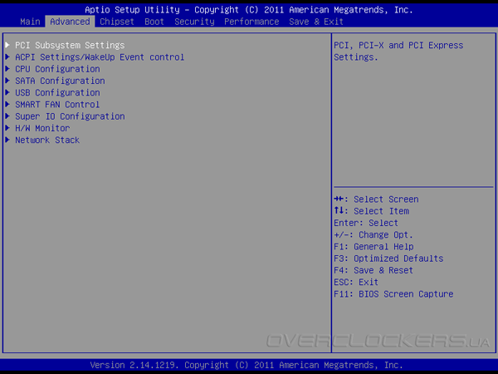Expand arrow beside PCI Subsystem Settings

(7, 45)
